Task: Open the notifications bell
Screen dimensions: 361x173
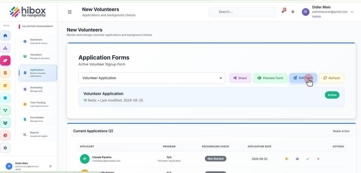Action: 283,11
